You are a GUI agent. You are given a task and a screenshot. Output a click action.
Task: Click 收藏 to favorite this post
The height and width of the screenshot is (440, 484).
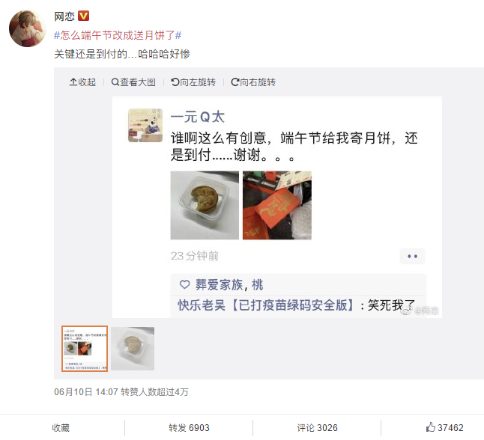point(61,428)
